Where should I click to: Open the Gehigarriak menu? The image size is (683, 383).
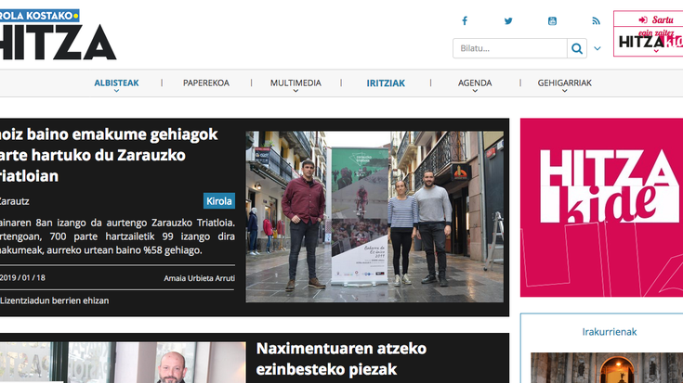[x=565, y=83]
